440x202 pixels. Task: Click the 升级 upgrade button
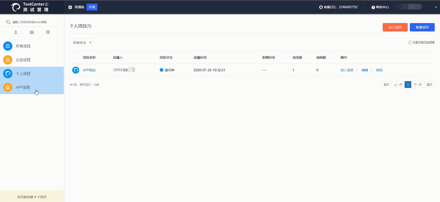click(x=92, y=7)
